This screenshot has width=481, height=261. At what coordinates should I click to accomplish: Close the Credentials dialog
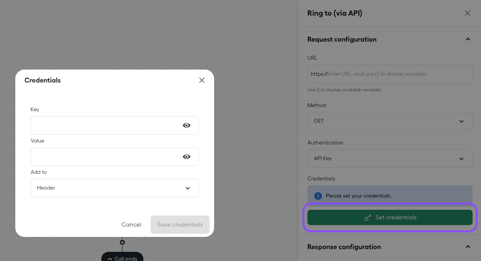pyautogui.click(x=202, y=80)
